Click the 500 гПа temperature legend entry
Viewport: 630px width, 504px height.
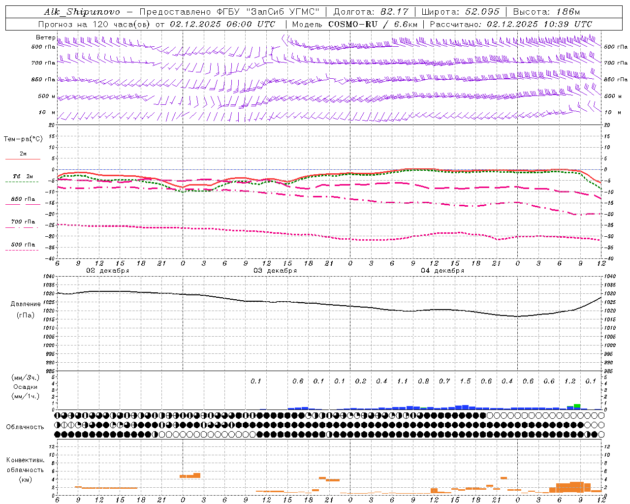(23, 245)
